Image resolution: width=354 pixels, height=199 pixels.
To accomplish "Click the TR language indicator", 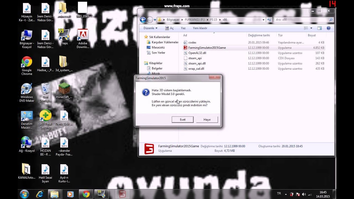I will 279,193.
